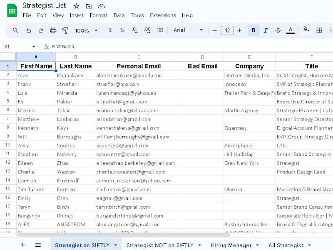Select cell with first name Burgandy

click(36, 215)
